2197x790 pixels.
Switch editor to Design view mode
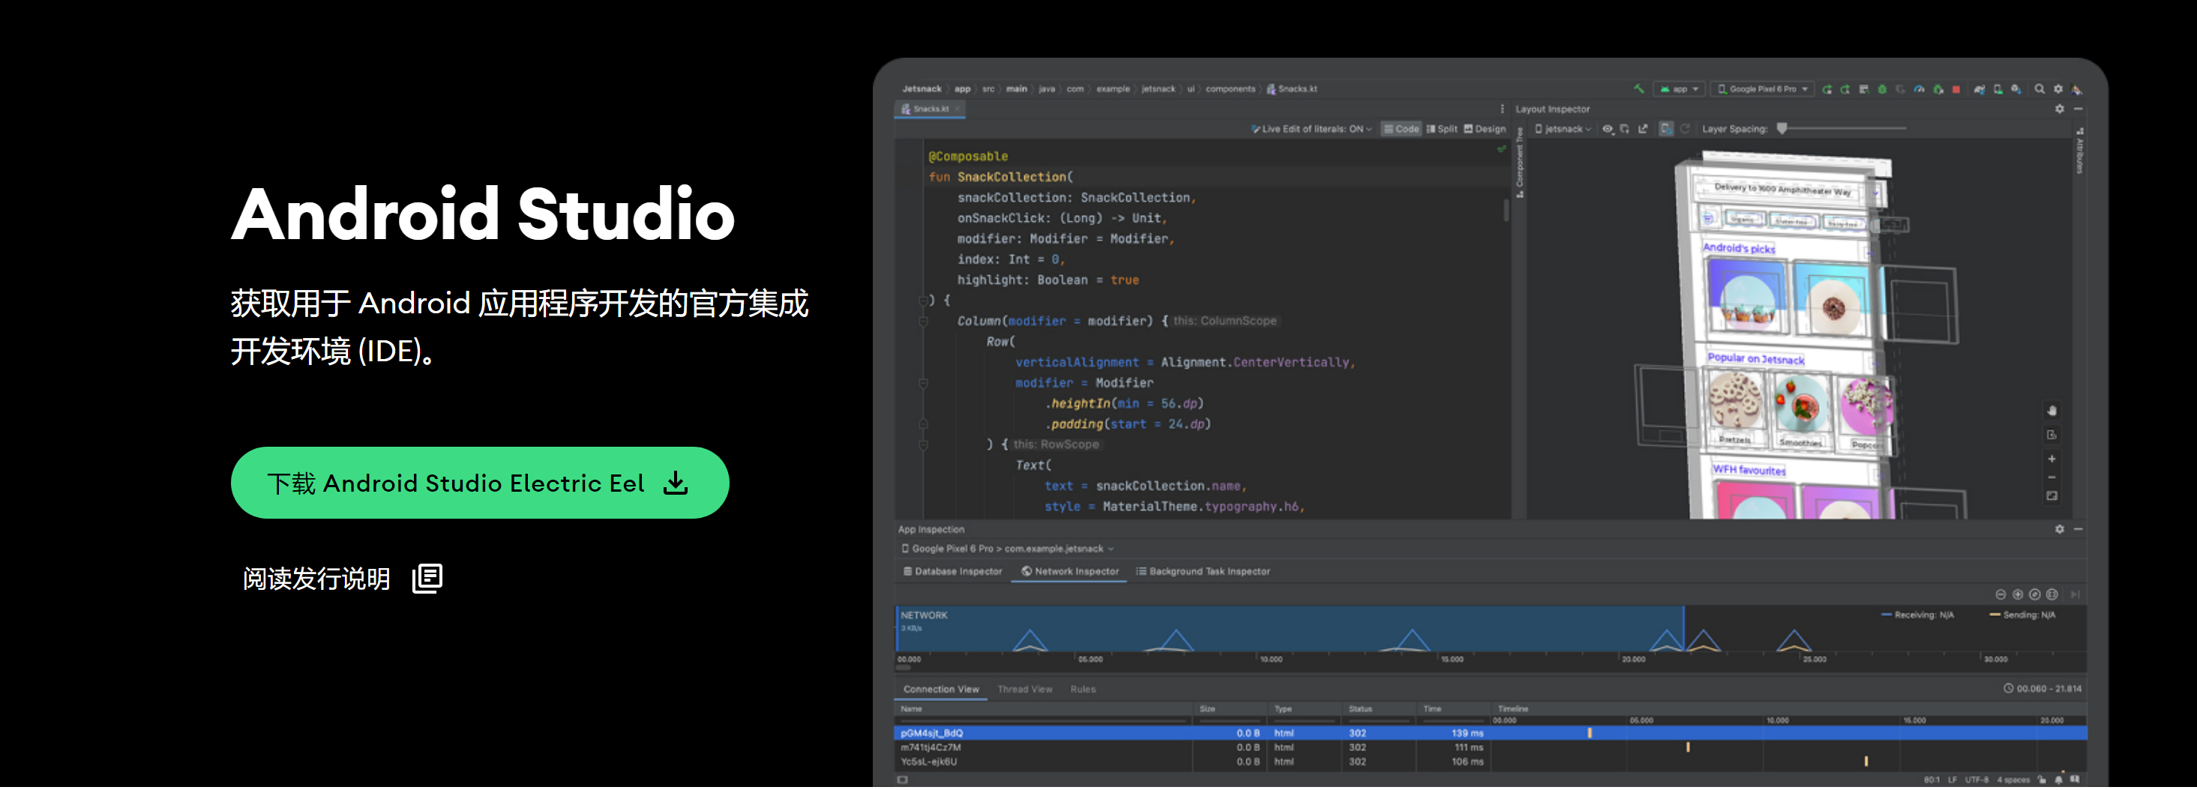tap(1485, 130)
